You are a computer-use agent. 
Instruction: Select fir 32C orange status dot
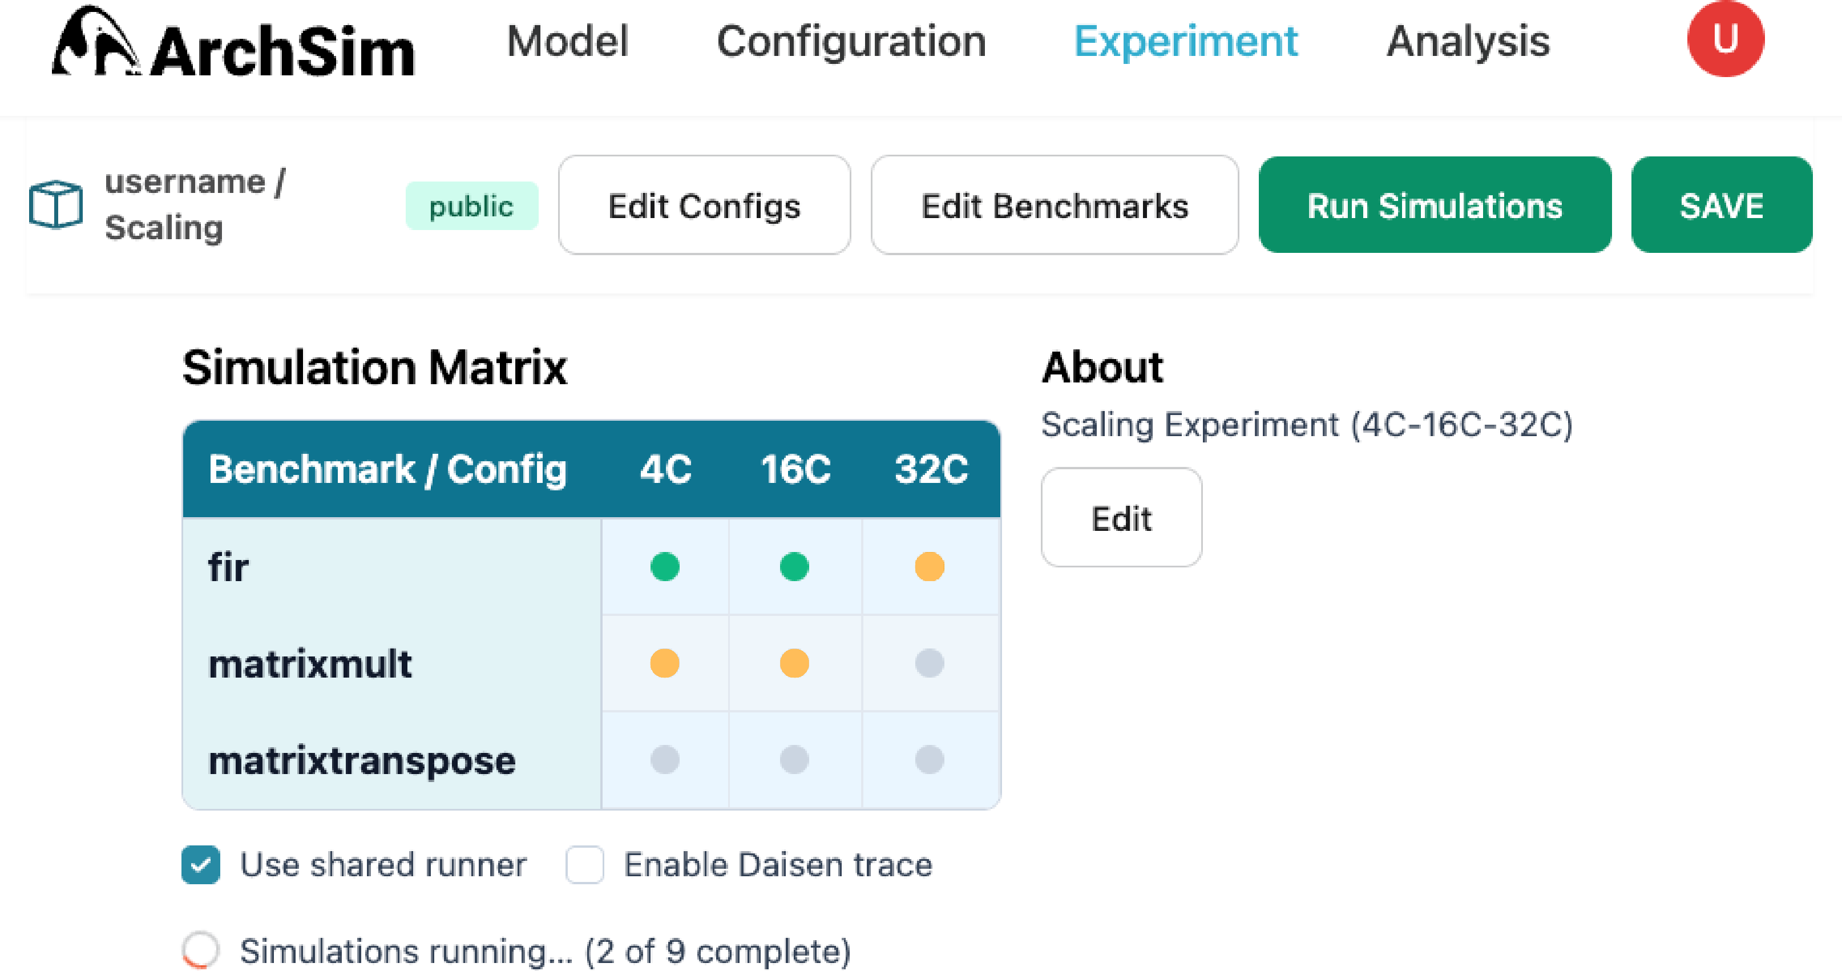[x=929, y=566]
